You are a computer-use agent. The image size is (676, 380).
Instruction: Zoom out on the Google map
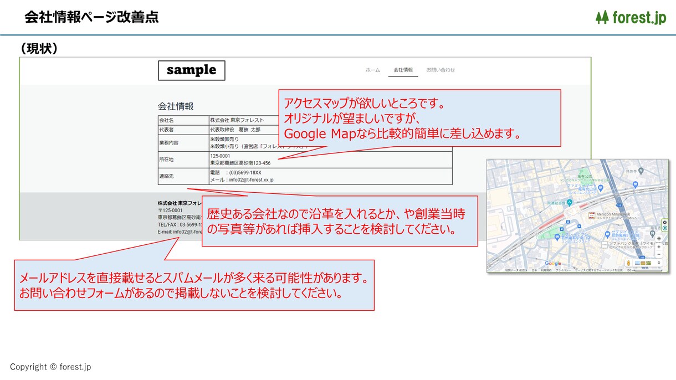659,254
